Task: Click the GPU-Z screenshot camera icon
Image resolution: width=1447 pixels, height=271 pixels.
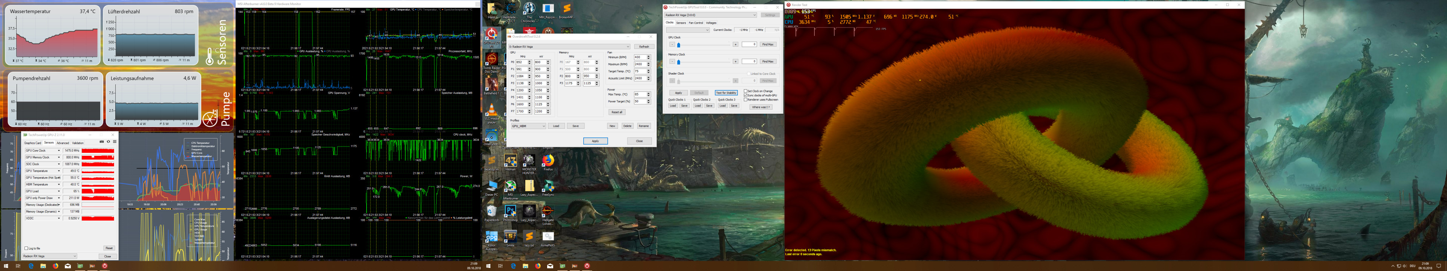Action: [102, 142]
